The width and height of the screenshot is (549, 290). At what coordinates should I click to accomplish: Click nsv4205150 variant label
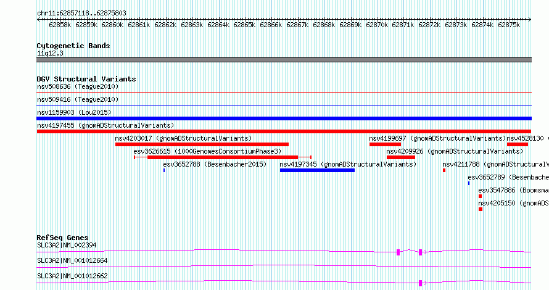point(513,203)
